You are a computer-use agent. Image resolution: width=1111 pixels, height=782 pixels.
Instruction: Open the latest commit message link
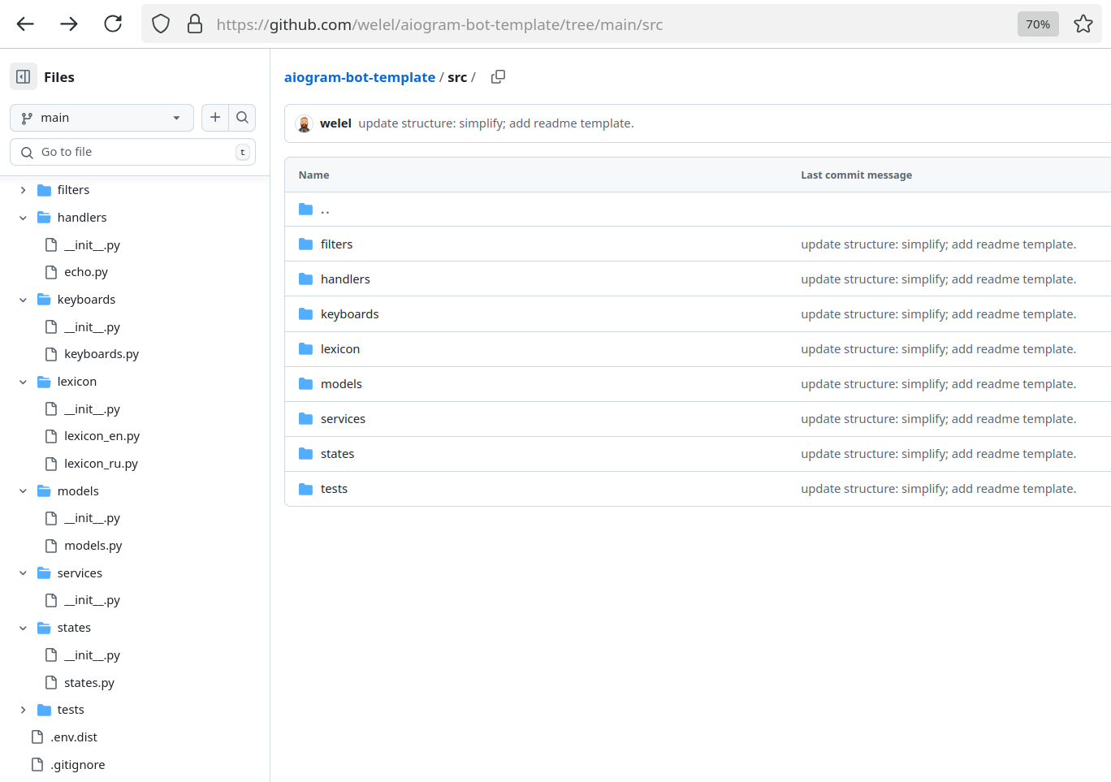pos(496,123)
